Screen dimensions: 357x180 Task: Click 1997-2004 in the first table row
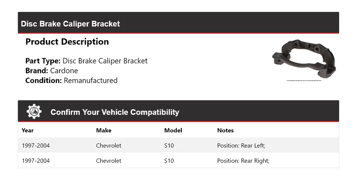36,145
